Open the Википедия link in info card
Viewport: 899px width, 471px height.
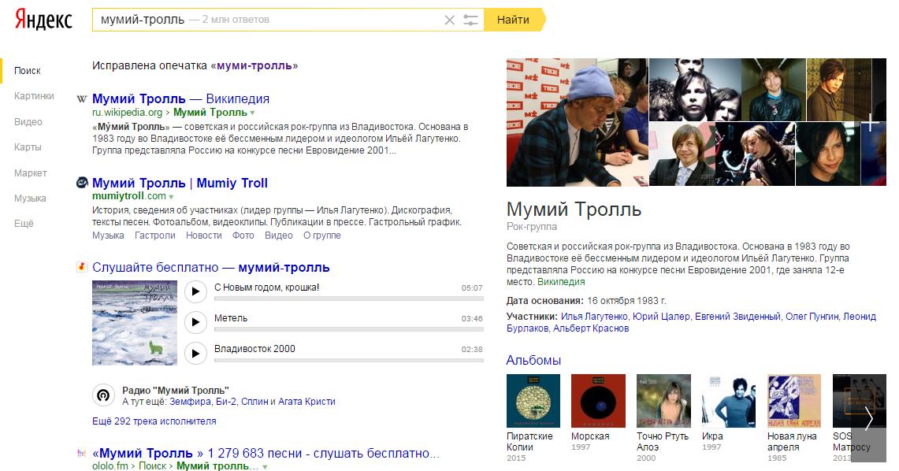[561, 282]
